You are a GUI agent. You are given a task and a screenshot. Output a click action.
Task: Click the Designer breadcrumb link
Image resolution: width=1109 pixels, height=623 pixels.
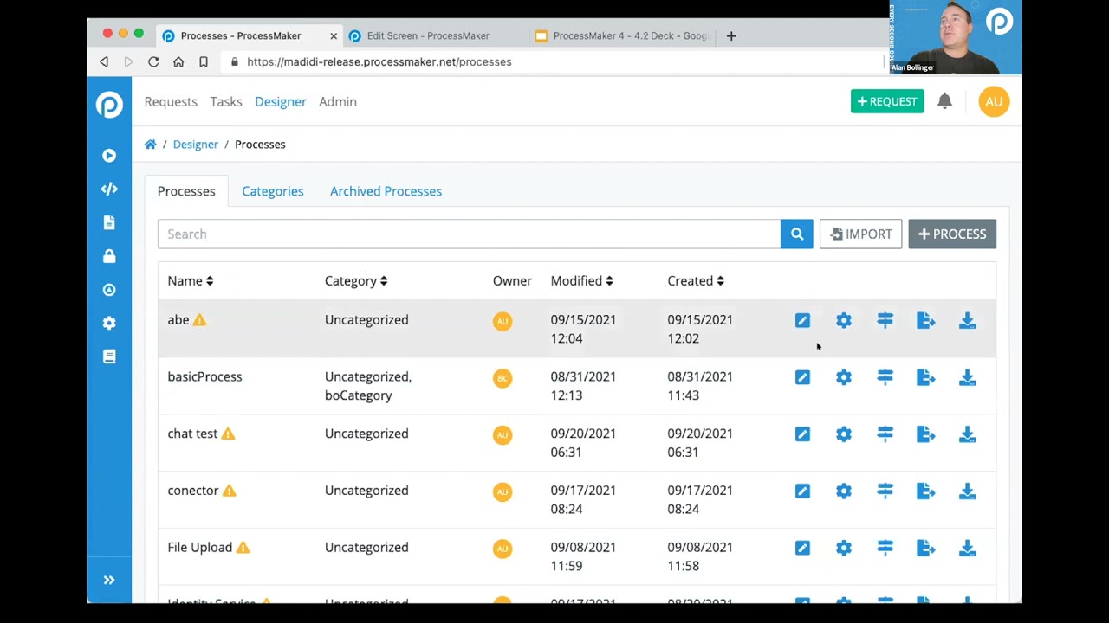tap(195, 145)
